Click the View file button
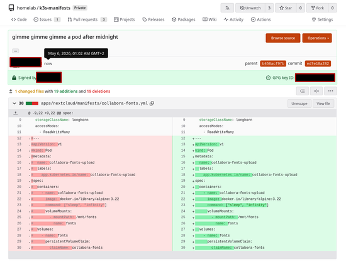346x262 pixels. pos(323,103)
